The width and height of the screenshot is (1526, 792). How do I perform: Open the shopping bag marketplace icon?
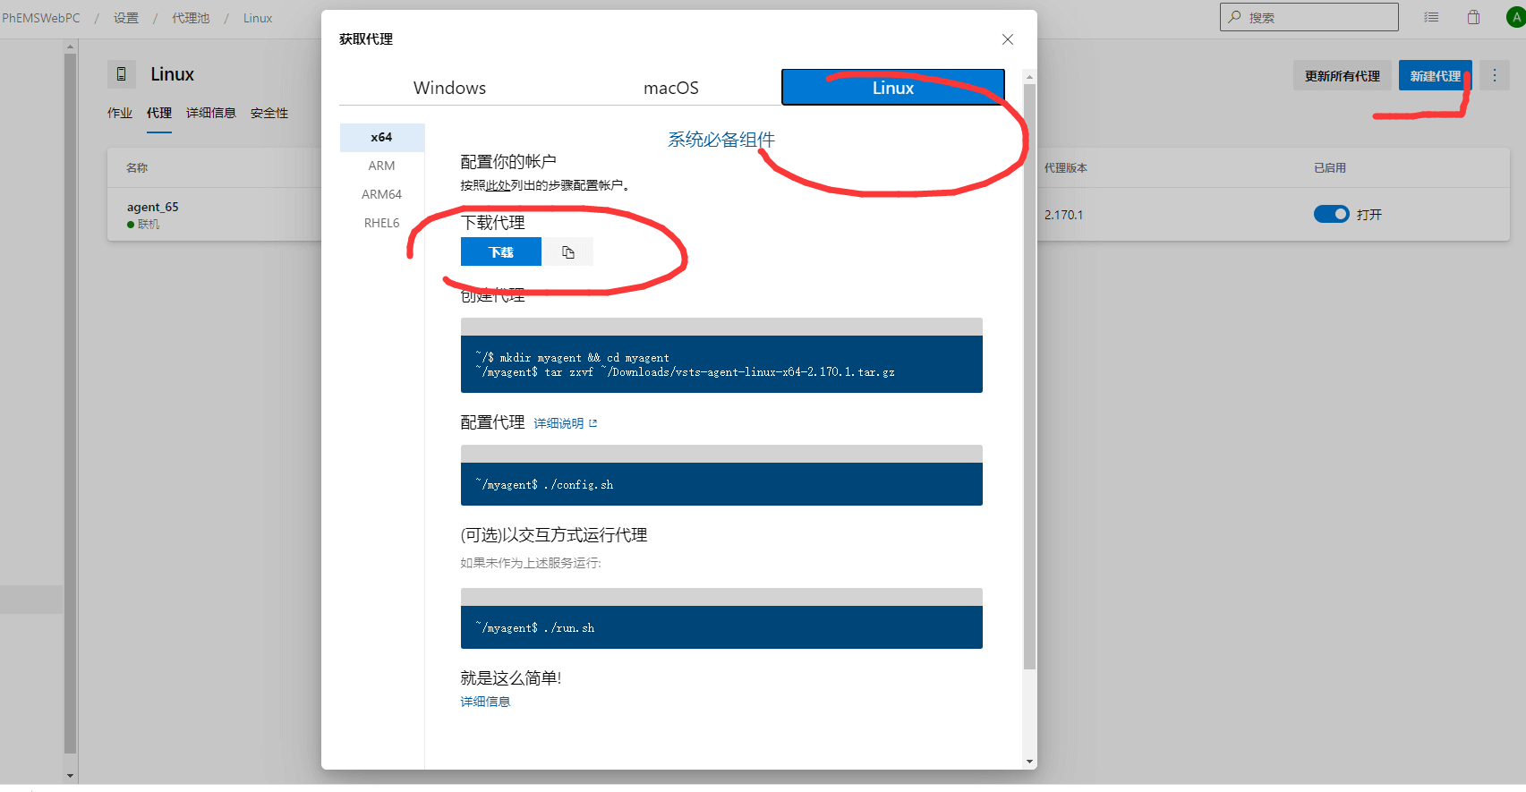click(x=1473, y=17)
